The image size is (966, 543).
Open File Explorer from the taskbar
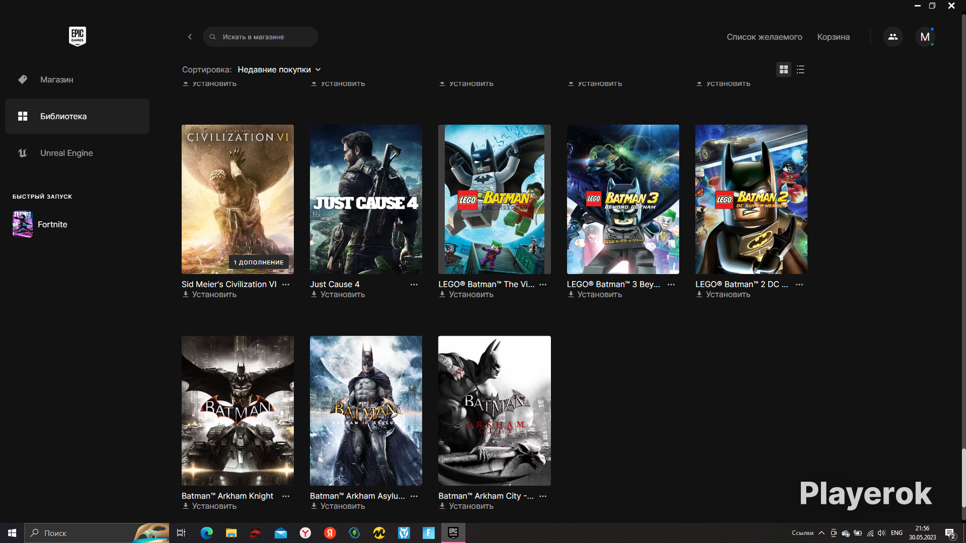(x=231, y=533)
